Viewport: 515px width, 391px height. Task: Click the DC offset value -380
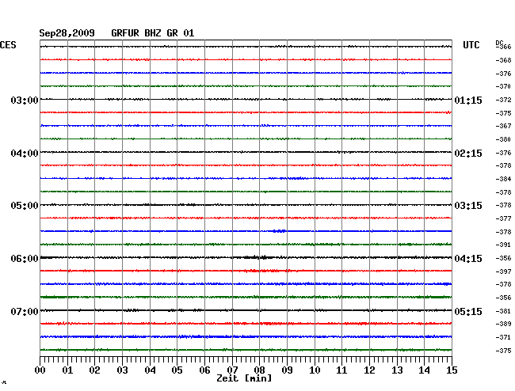coord(503,139)
